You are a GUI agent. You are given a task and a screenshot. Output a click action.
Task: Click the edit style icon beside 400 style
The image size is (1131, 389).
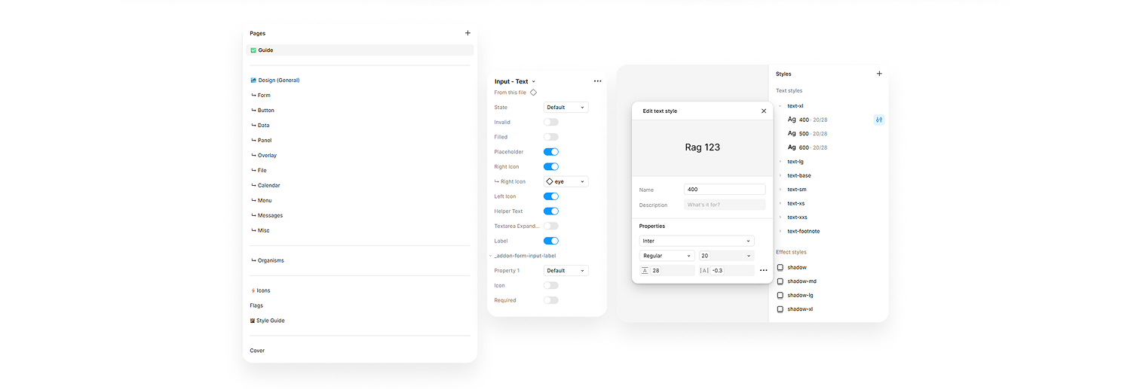[878, 120]
